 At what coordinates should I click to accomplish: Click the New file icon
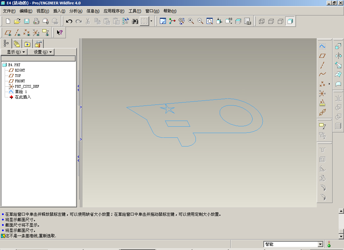point(8,21)
